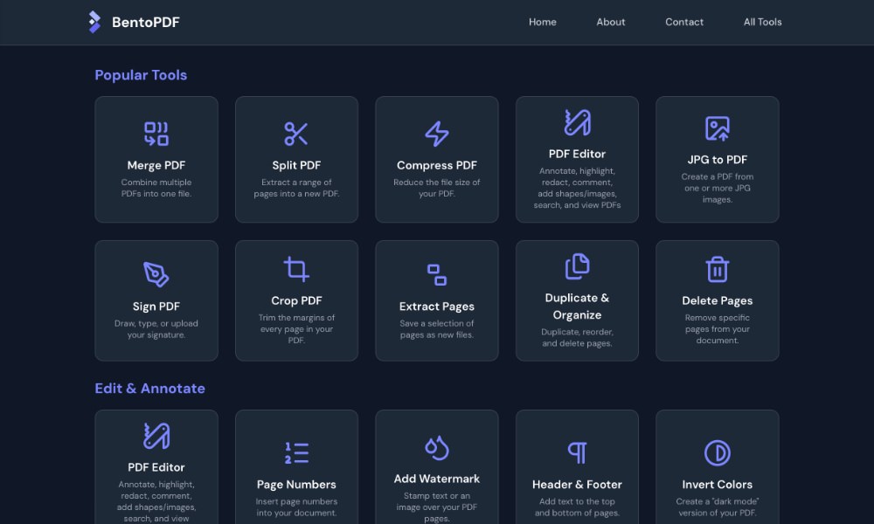This screenshot has height=524, width=874.
Task: Click the BentoPDF logo
Action: pyautogui.click(x=133, y=22)
